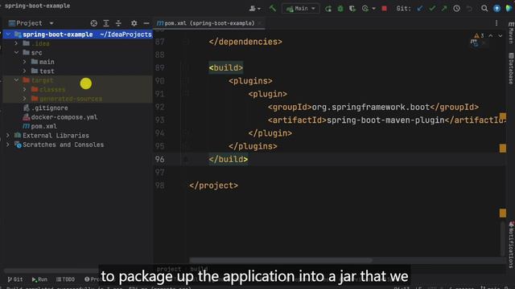Select docker-compose.yml file
Screen dimensions: 515x289
tap(60, 117)
